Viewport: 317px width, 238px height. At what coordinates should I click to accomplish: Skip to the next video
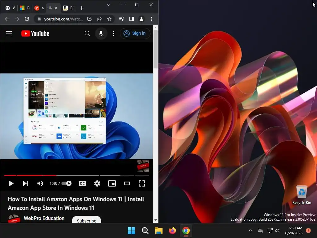tap(26, 183)
